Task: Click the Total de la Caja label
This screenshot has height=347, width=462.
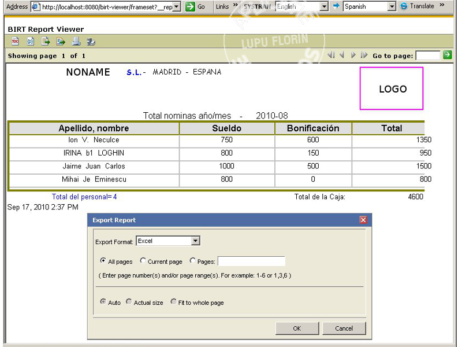Action: click(320, 197)
